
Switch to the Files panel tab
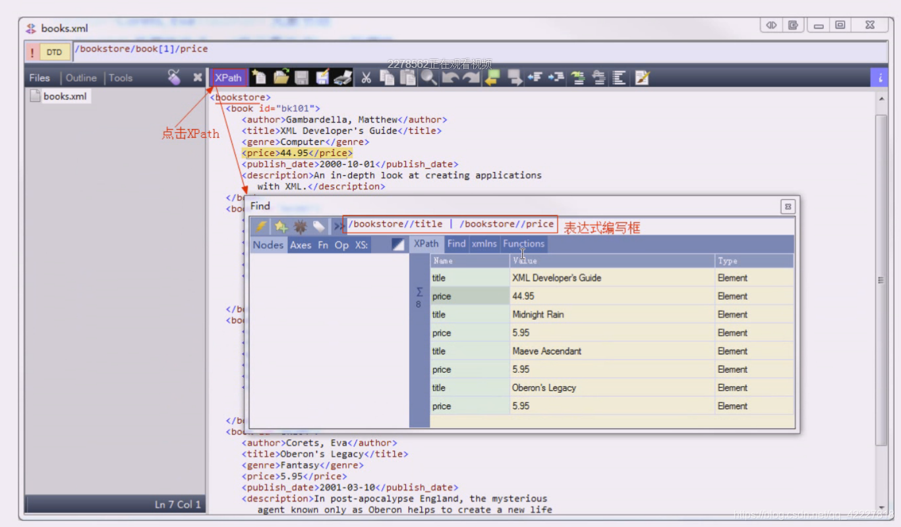(40, 78)
